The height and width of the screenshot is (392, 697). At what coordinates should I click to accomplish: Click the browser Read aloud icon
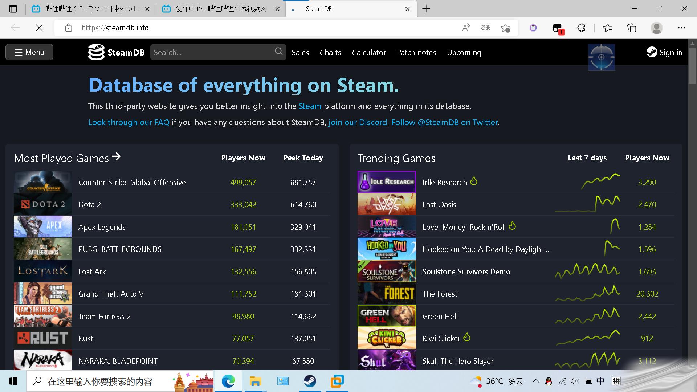click(x=466, y=28)
